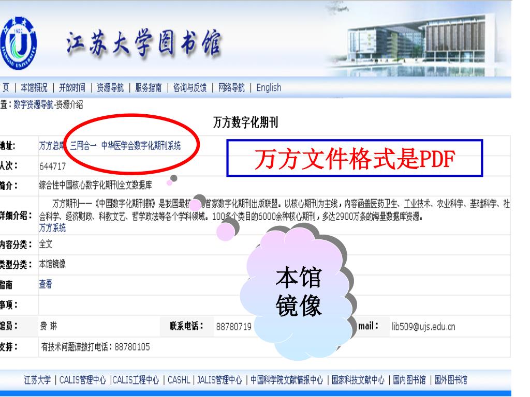The height and width of the screenshot is (397, 530).
Task: Click the CALIS管理中心 footer link
Action: (82, 380)
